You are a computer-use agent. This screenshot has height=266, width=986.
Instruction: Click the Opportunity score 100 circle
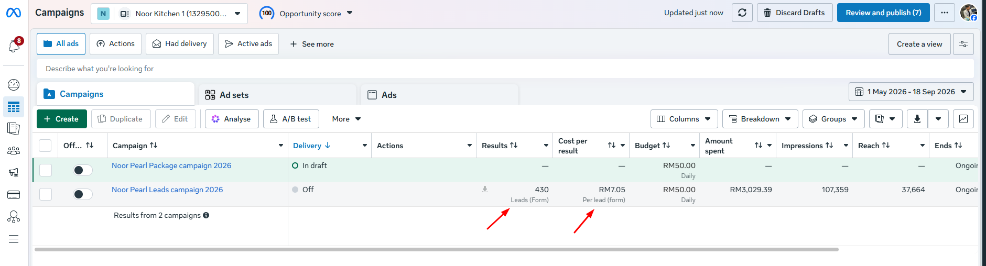pyautogui.click(x=267, y=13)
